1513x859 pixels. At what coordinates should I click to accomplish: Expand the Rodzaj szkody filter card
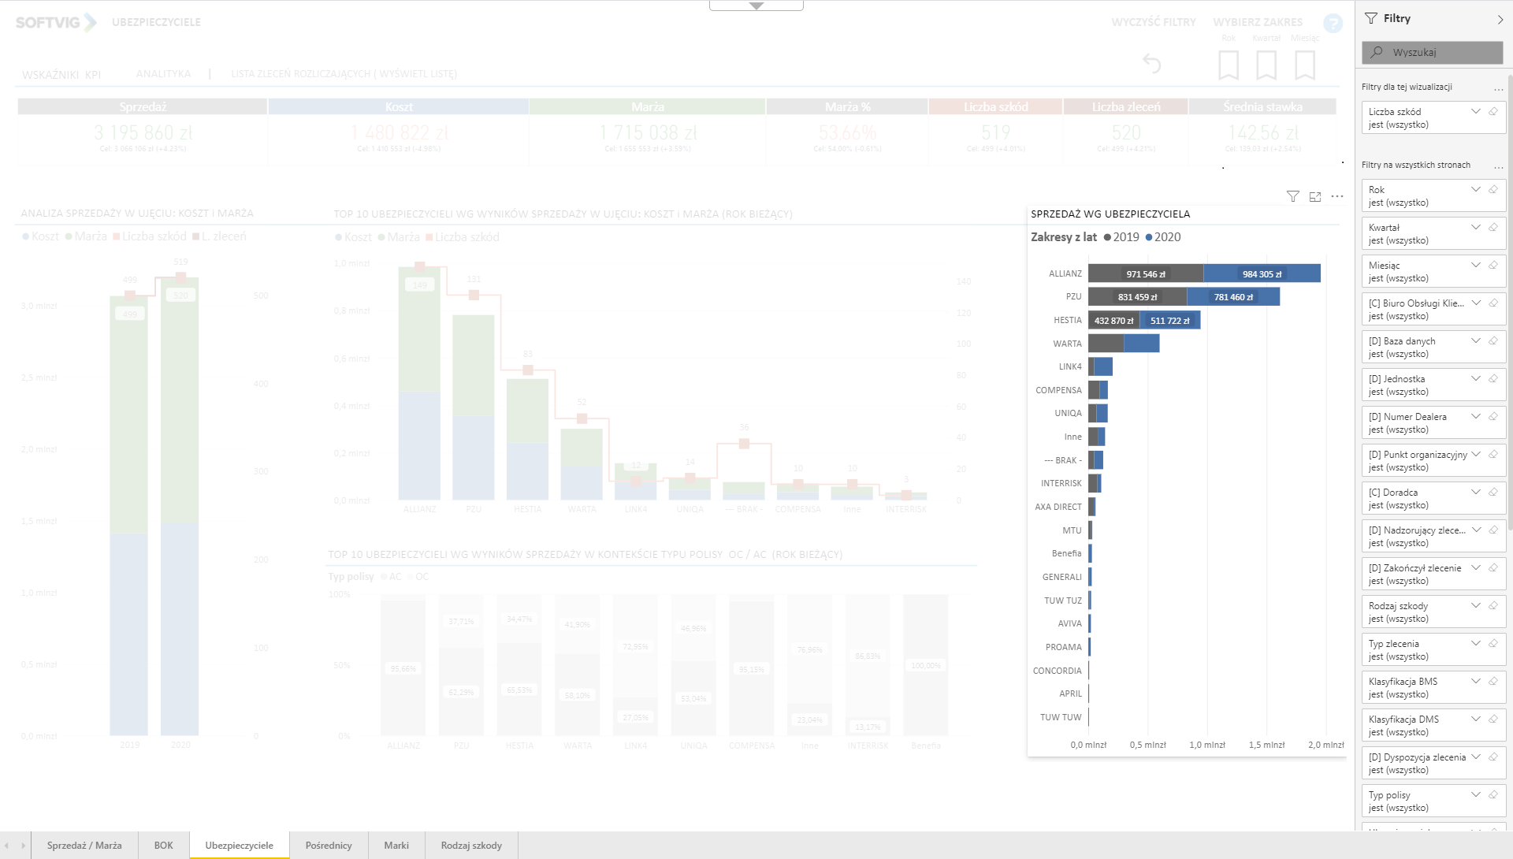tap(1475, 605)
